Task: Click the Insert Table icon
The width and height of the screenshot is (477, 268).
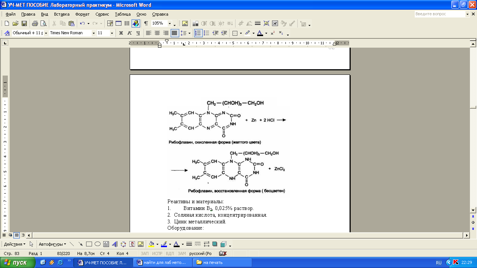Action: click(x=119, y=23)
